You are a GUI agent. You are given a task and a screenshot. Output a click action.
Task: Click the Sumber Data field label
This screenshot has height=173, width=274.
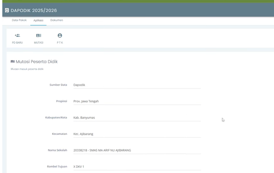tap(58, 85)
